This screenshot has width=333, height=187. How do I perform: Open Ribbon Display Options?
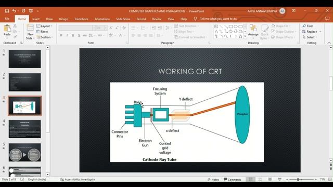point(293,11)
